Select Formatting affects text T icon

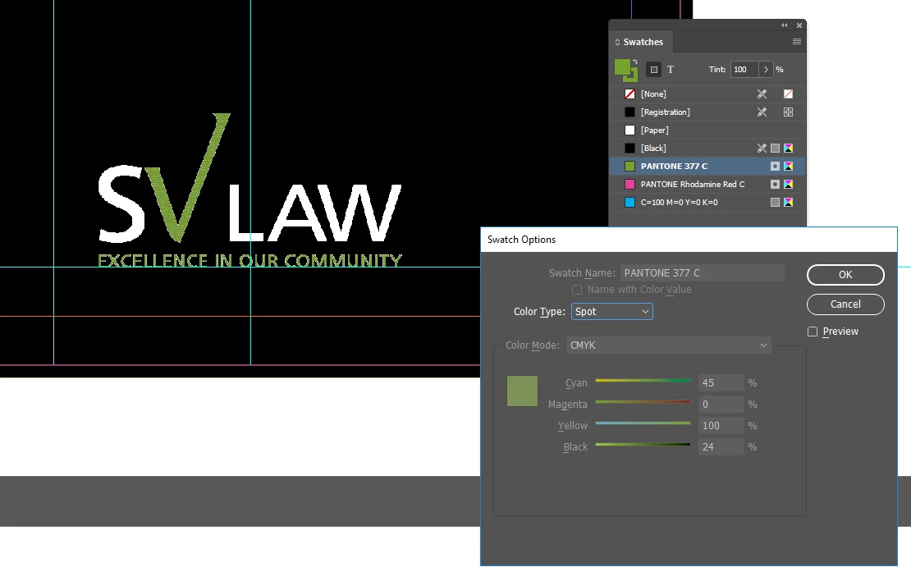coord(671,70)
